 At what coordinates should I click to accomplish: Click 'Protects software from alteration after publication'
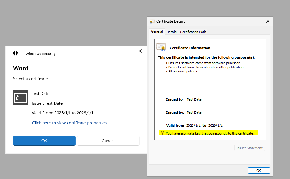(x=206, y=67)
